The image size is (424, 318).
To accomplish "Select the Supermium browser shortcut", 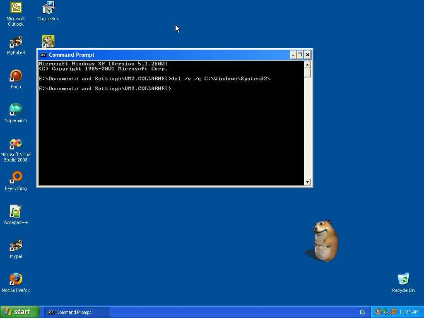I will click(x=16, y=113).
